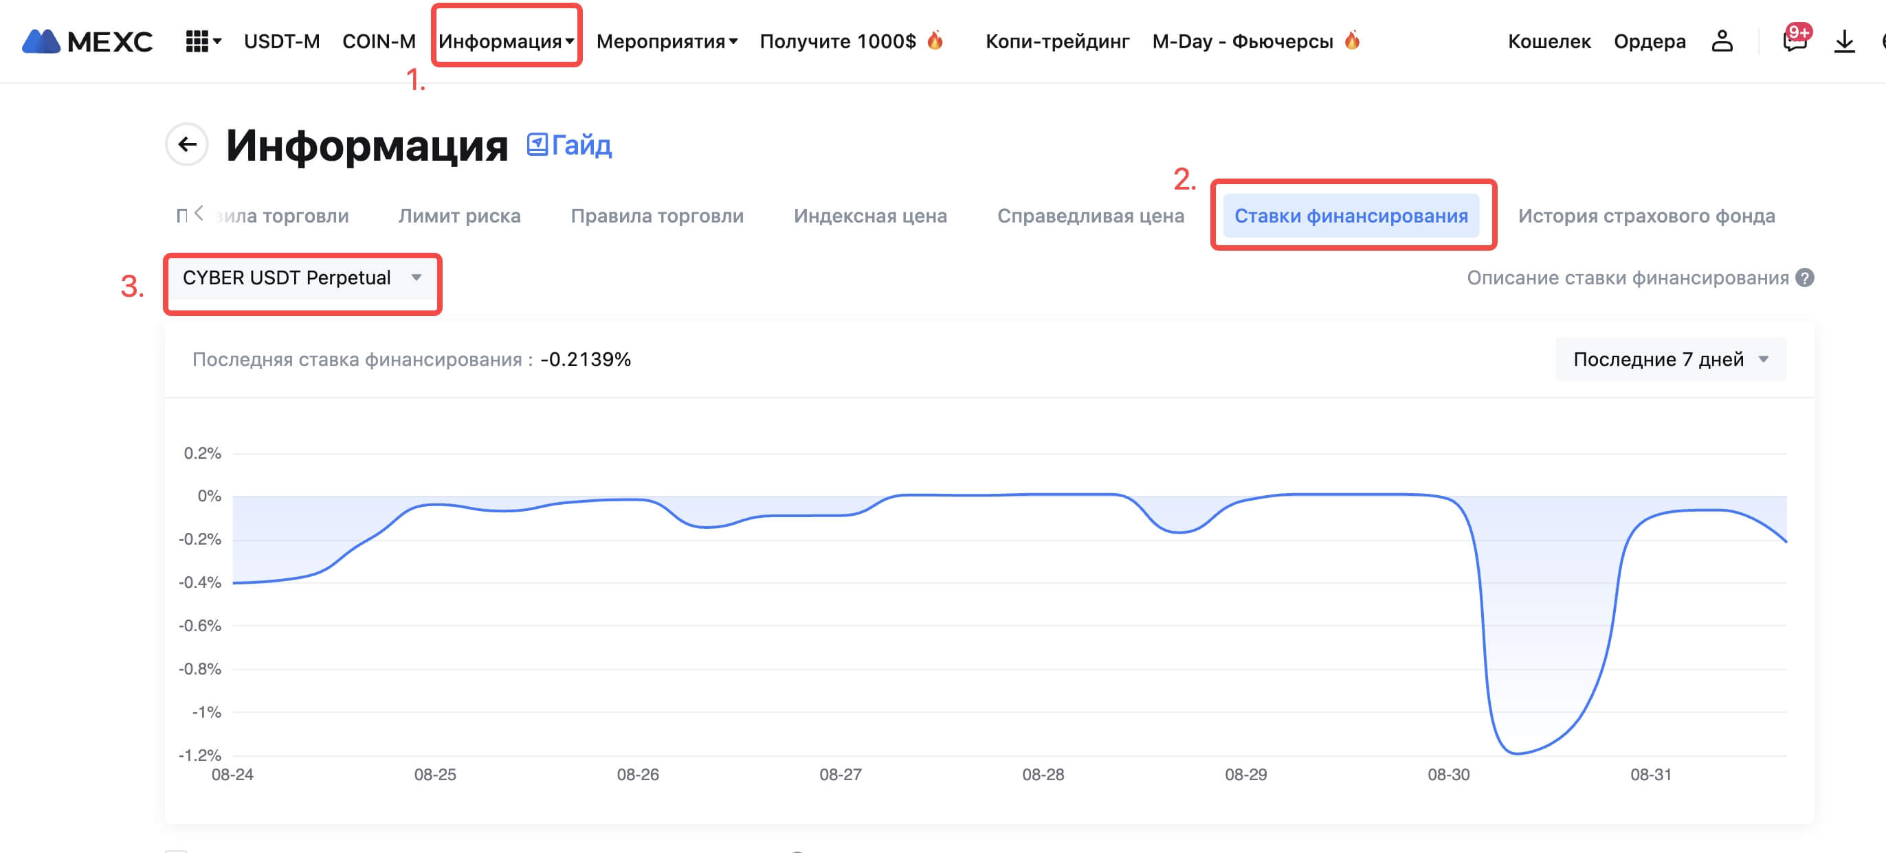Open the Кошелек wallet menu
The height and width of the screenshot is (853, 1886).
pos(1549,42)
